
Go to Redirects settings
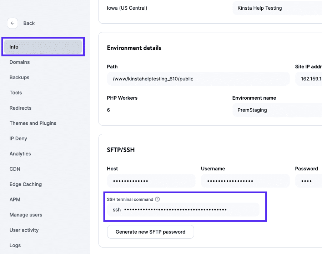pyautogui.click(x=20, y=108)
